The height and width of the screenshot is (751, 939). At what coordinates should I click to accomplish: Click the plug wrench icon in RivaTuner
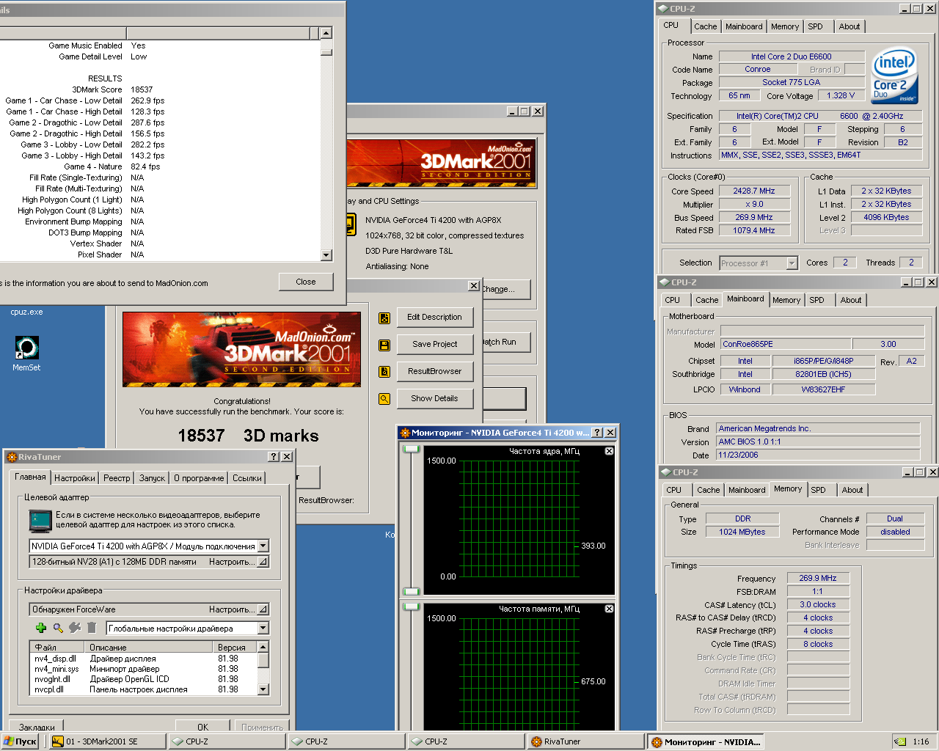click(75, 628)
